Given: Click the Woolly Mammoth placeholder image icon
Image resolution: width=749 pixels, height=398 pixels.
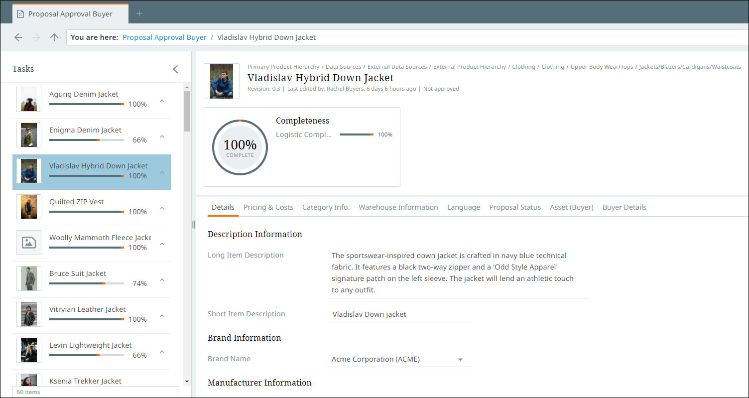Looking at the screenshot, I should [29, 243].
